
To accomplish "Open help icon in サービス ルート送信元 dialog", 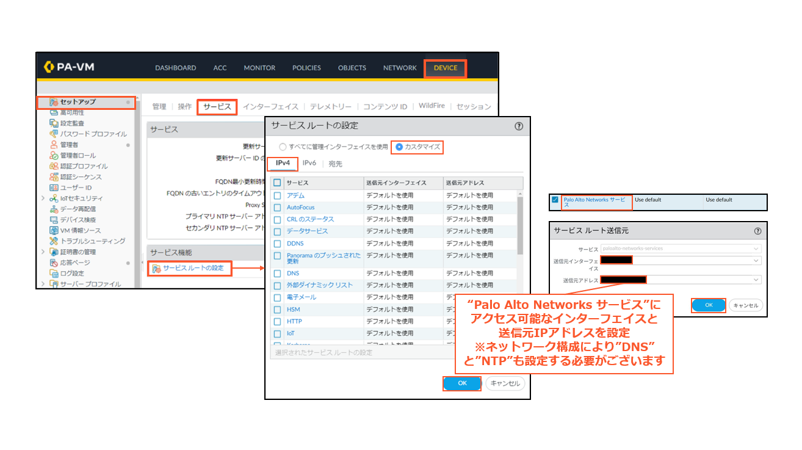I will (x=757, y=231).
